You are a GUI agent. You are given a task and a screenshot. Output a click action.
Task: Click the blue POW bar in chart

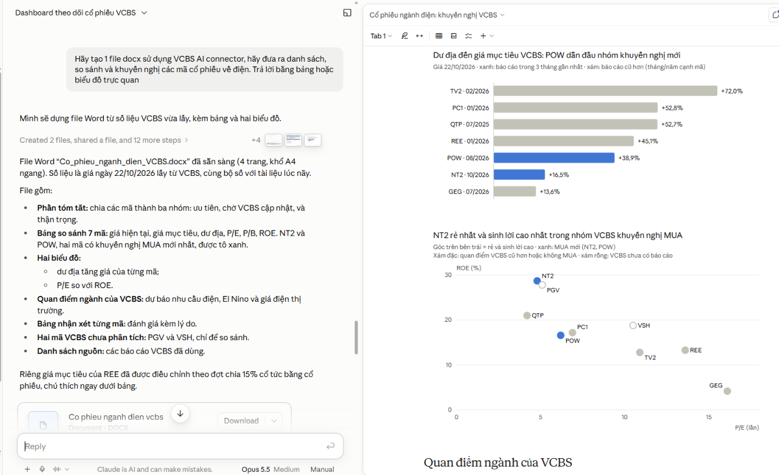[x=554, y=158]
